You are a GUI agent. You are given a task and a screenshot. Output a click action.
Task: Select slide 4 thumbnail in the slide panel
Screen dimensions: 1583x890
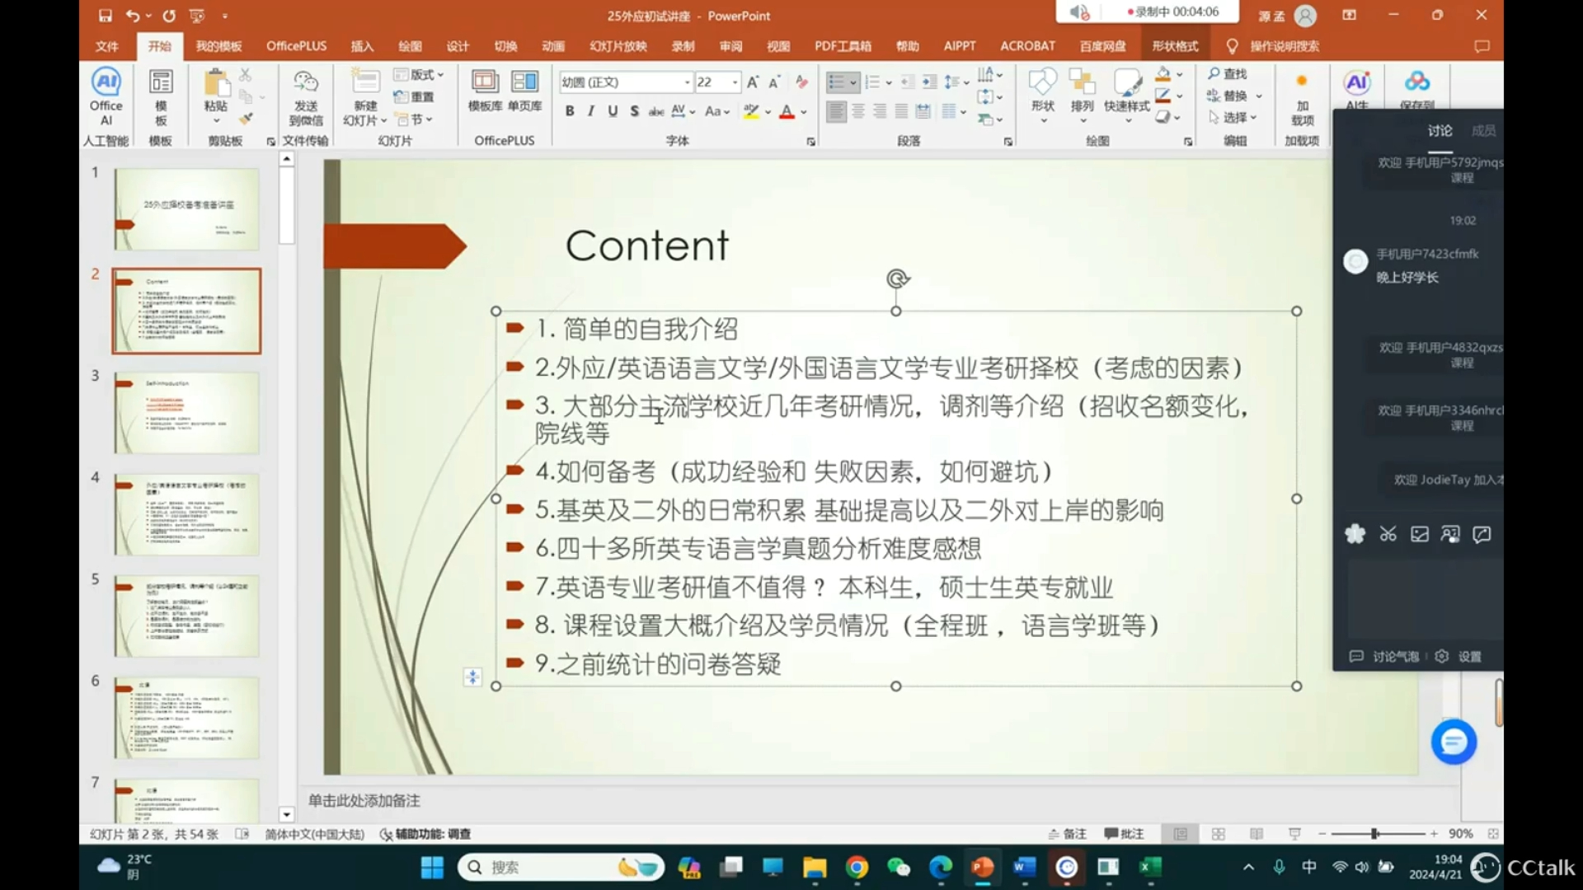pos(186,514)
